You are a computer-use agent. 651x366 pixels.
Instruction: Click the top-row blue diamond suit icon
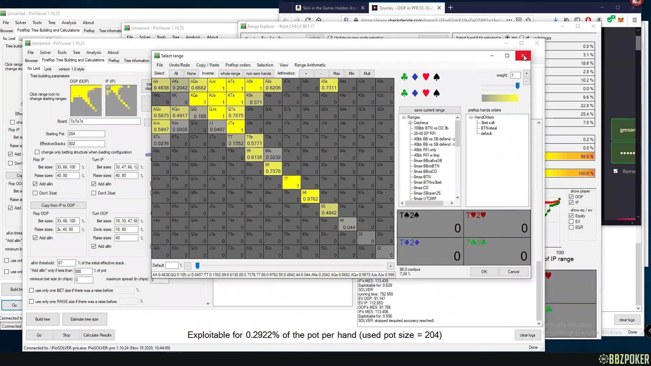(x=415, y=77)
